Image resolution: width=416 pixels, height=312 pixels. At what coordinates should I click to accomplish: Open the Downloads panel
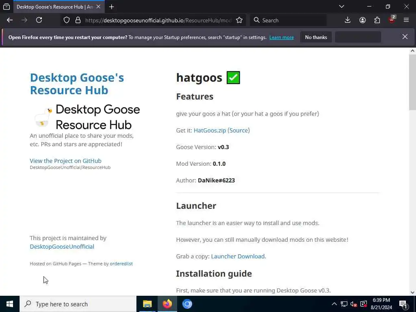click(348, 20)
